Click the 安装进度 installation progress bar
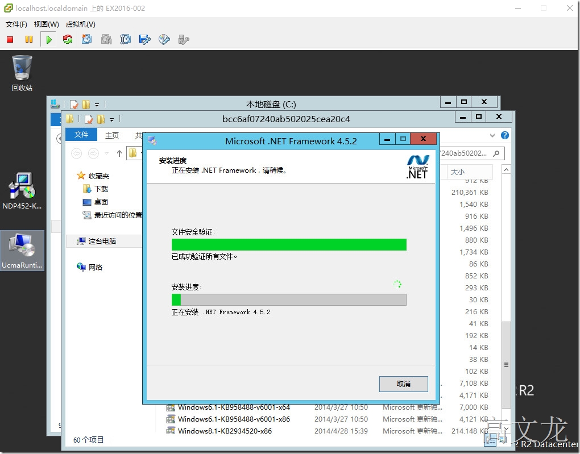The image size is (580, 454). [289, 300]
